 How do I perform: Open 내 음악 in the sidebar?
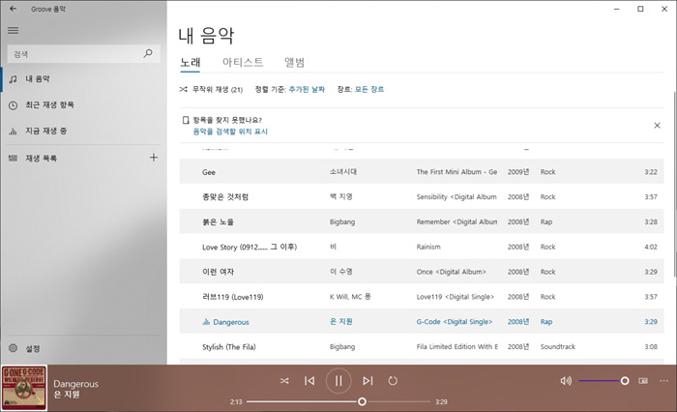(84, 79)
